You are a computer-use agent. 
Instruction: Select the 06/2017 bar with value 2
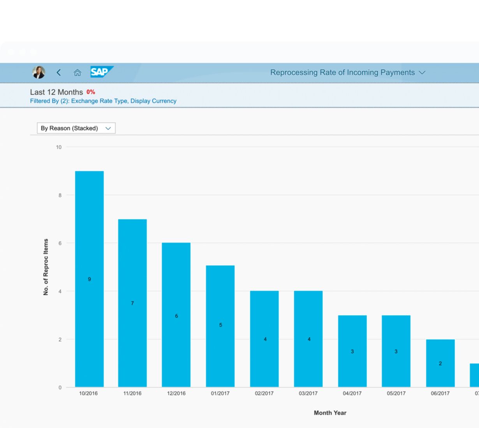click(440, 363)
